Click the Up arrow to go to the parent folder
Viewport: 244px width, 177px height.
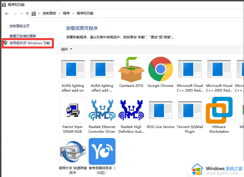[27, 14]
